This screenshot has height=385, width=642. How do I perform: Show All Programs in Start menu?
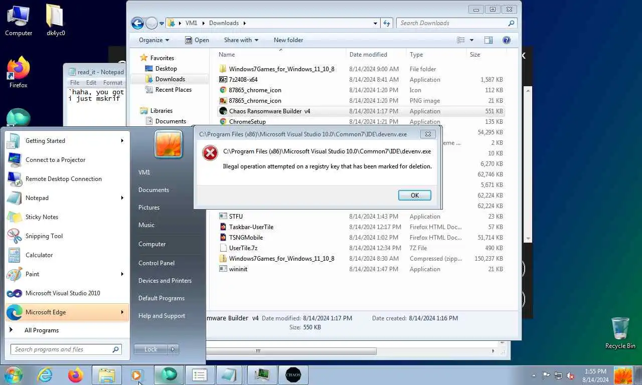coord(67,330)
